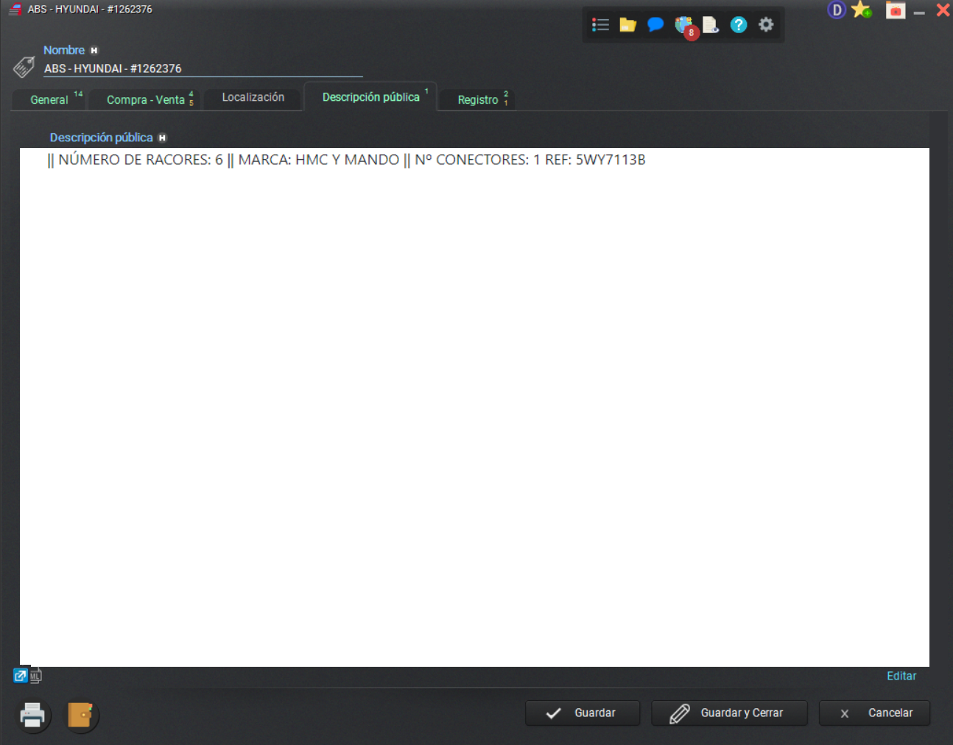Click the red screenshot window icon
This screenshot has height=745, width=953.
(x=895, y=10)
